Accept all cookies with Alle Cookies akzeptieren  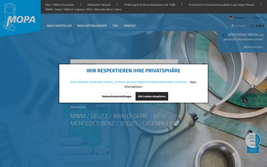tap(152, 96)
